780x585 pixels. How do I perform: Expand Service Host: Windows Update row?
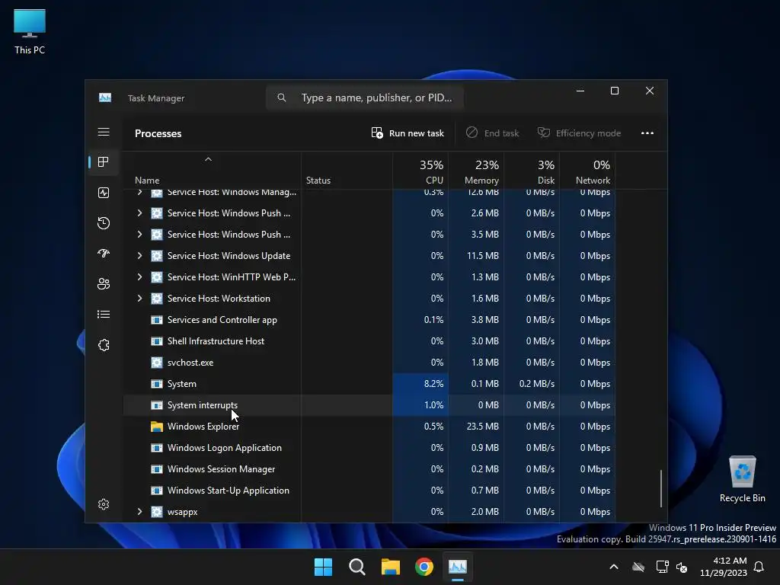(x=140, y=256)
